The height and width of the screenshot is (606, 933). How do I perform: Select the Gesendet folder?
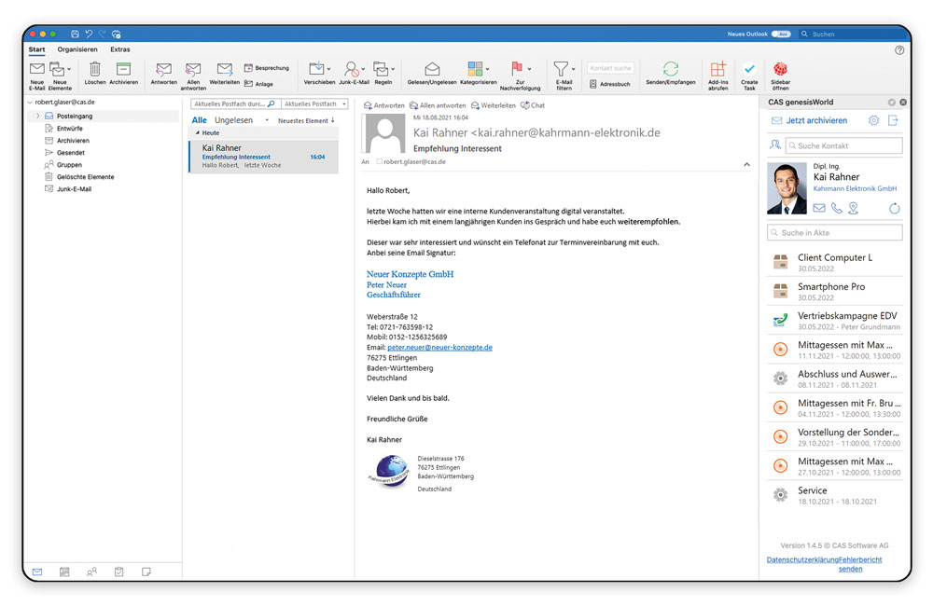tap(70, 153)
